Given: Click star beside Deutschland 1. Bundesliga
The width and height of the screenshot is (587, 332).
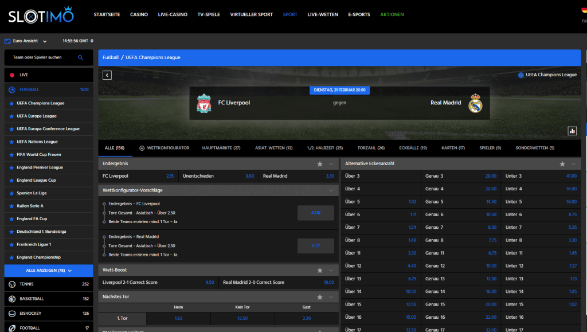Looking at the screenshot, I should pyautogui.click(x=11, y=232).
